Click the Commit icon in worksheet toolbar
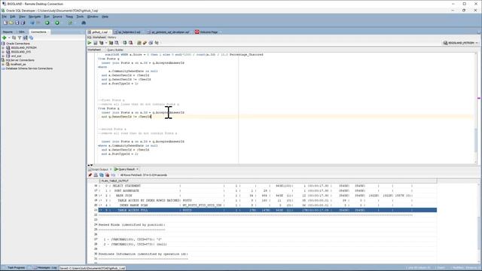This screenshot has width=482, height=271. 125,43
